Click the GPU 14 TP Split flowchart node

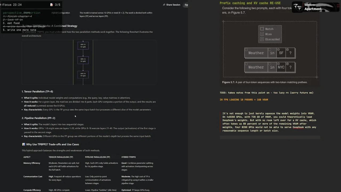pos(83,74)
